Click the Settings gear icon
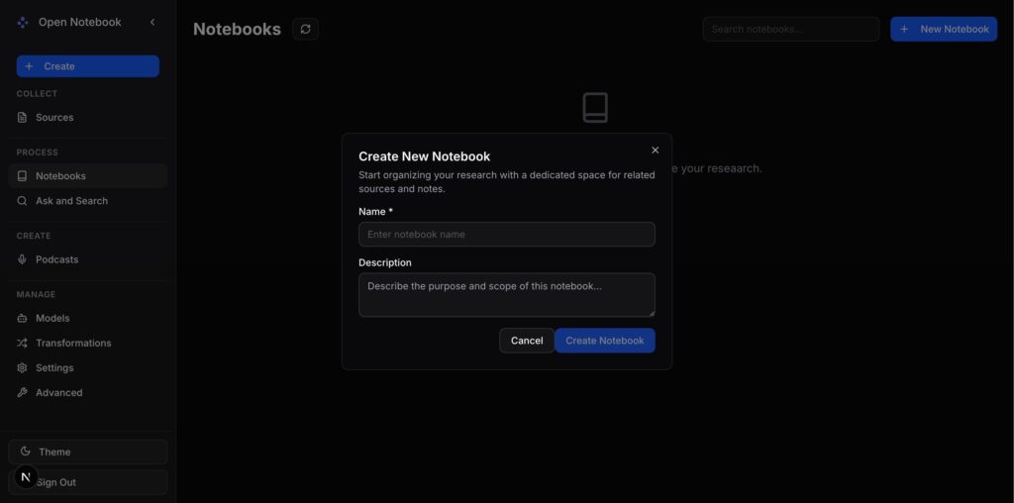 (23, 367)
